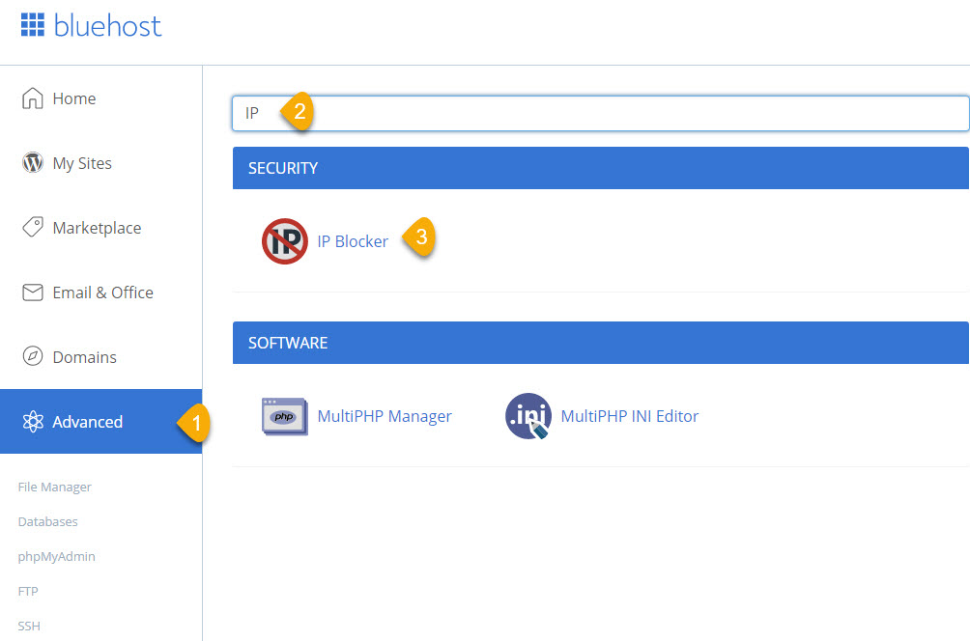Image resolution: width=970 pixels, height=641 pixels.
Task: Open the Home sidebar item
Action: point(100,98)
